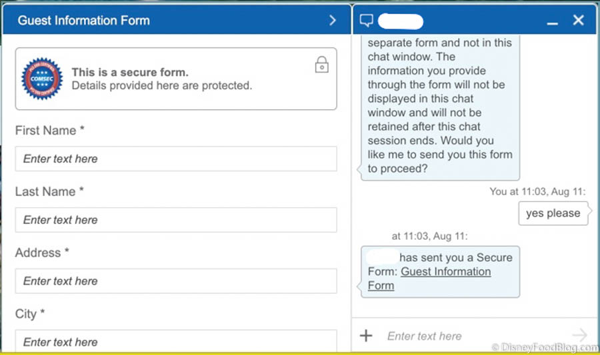This screenshot has height=355, width=600.
Task: Click the "yes please" message bubble
Action: pos(553,214)
